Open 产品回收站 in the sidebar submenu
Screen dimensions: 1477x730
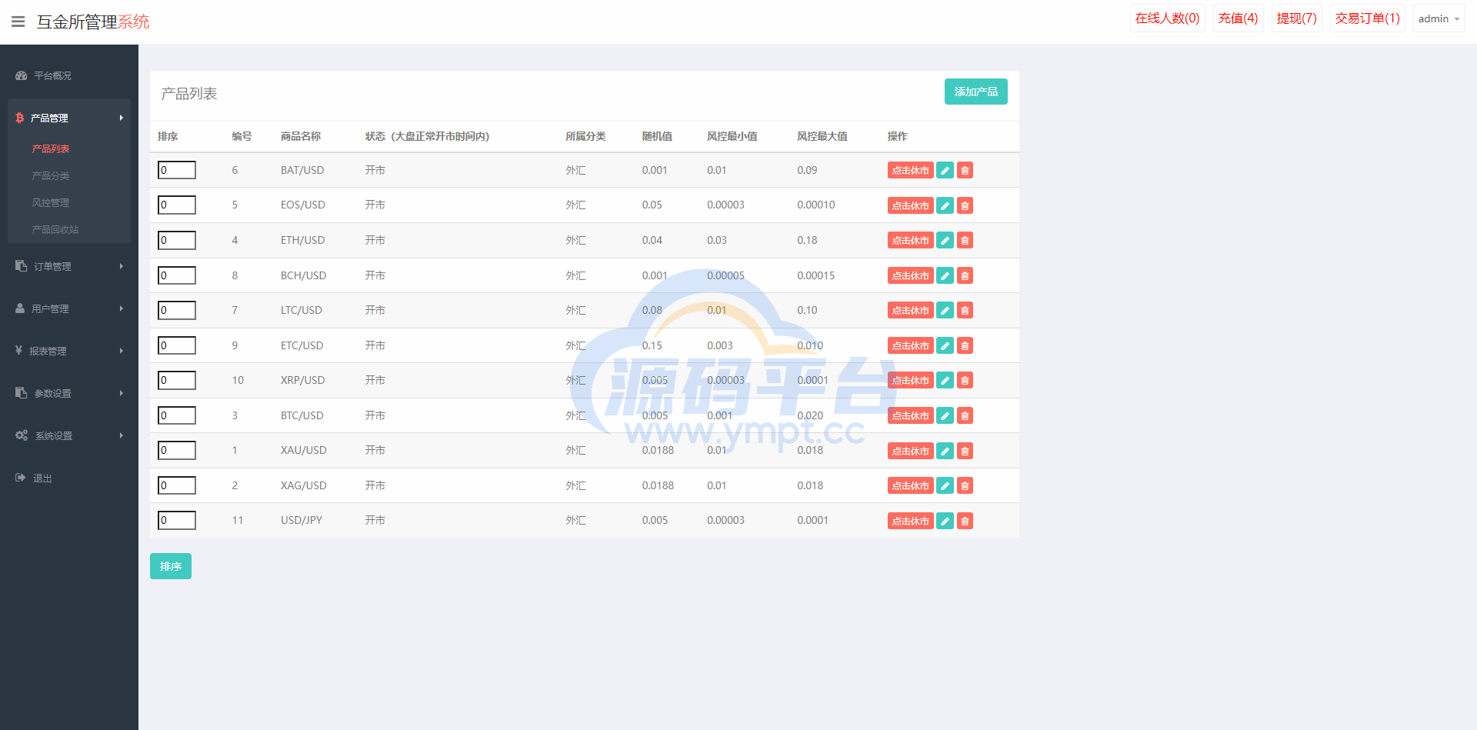pyautogui.click(x=55, y=229)
